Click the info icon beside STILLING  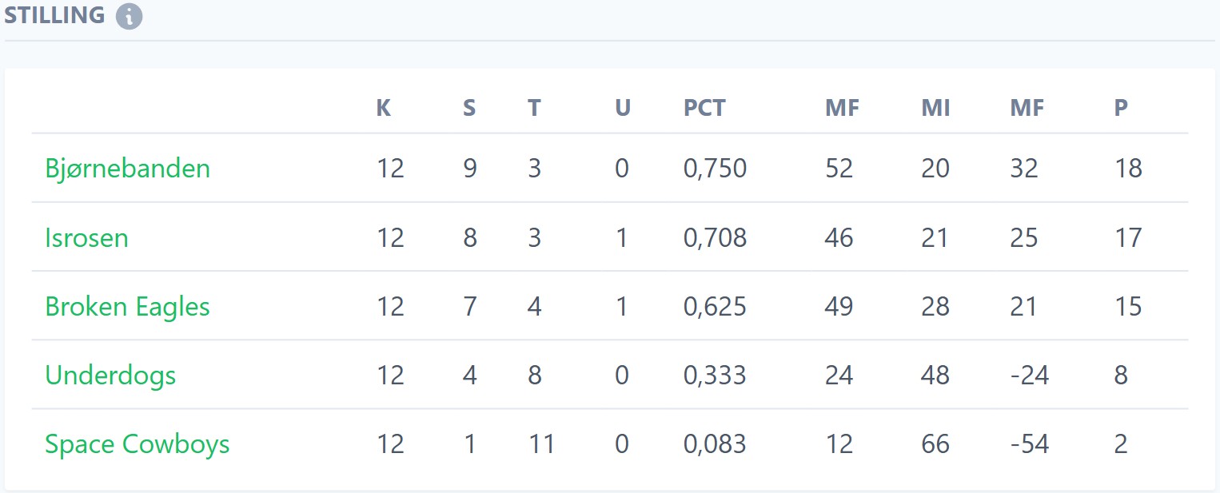(x=129, y=16)
